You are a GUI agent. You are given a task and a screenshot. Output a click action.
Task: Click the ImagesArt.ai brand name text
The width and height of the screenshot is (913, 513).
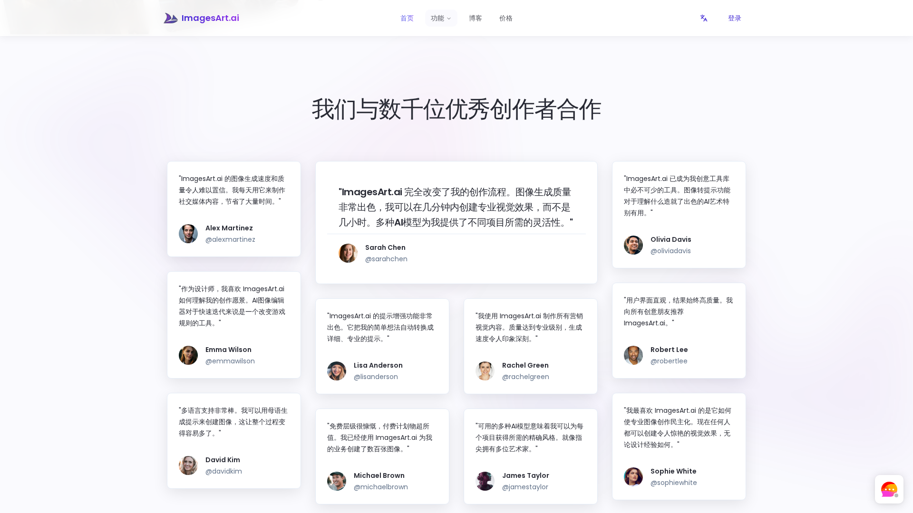tap(210, 18)
